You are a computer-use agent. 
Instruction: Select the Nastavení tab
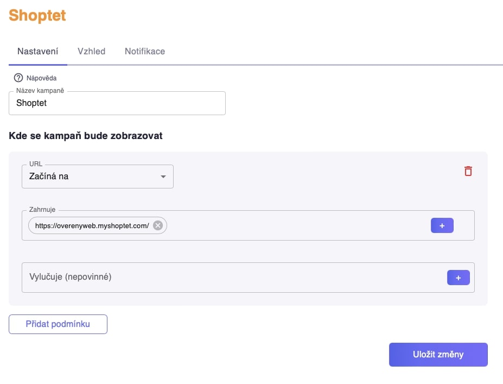(38, 52)
